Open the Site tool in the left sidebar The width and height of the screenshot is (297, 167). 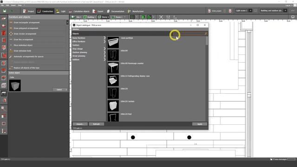(4, 19)
